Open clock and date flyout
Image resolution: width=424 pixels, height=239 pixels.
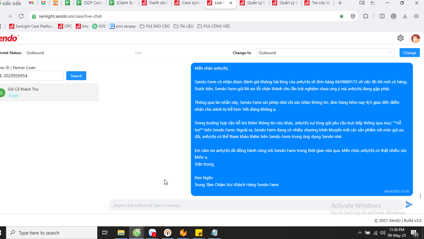(397, 233)
